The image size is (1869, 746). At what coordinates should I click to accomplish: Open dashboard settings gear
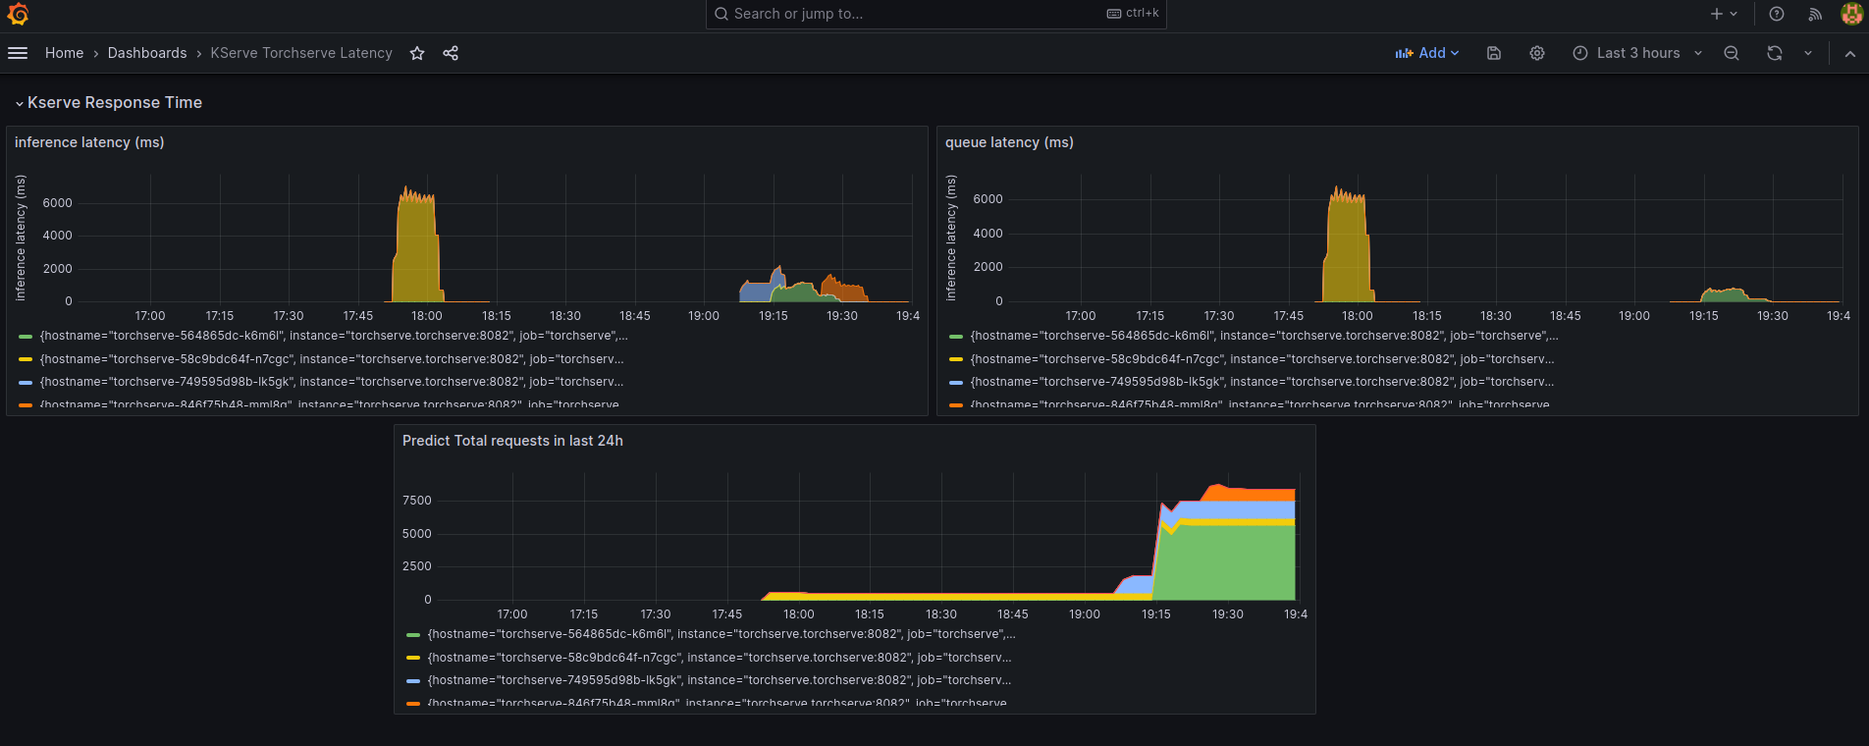1537,53
